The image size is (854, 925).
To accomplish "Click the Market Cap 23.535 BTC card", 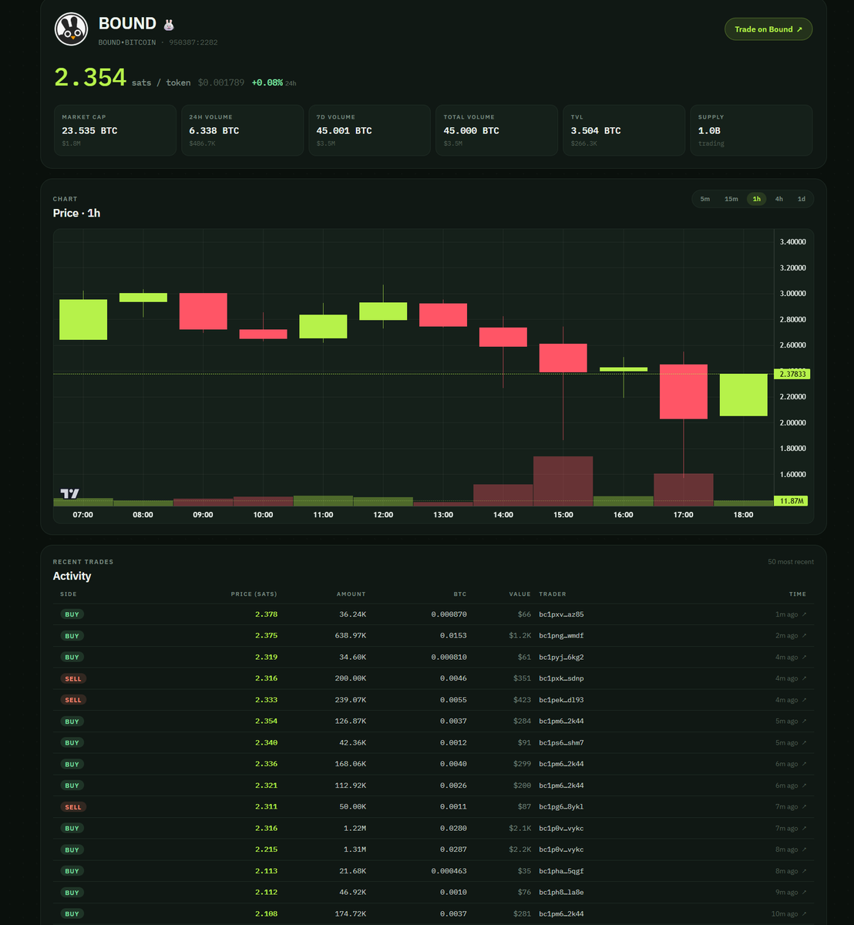I will [x=116, y=130].
